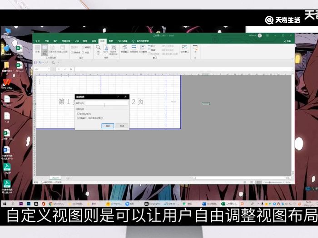Click the horizontal scrollbar at the bottom of the sheet
The image size is (318, 238).
(240, 178)
